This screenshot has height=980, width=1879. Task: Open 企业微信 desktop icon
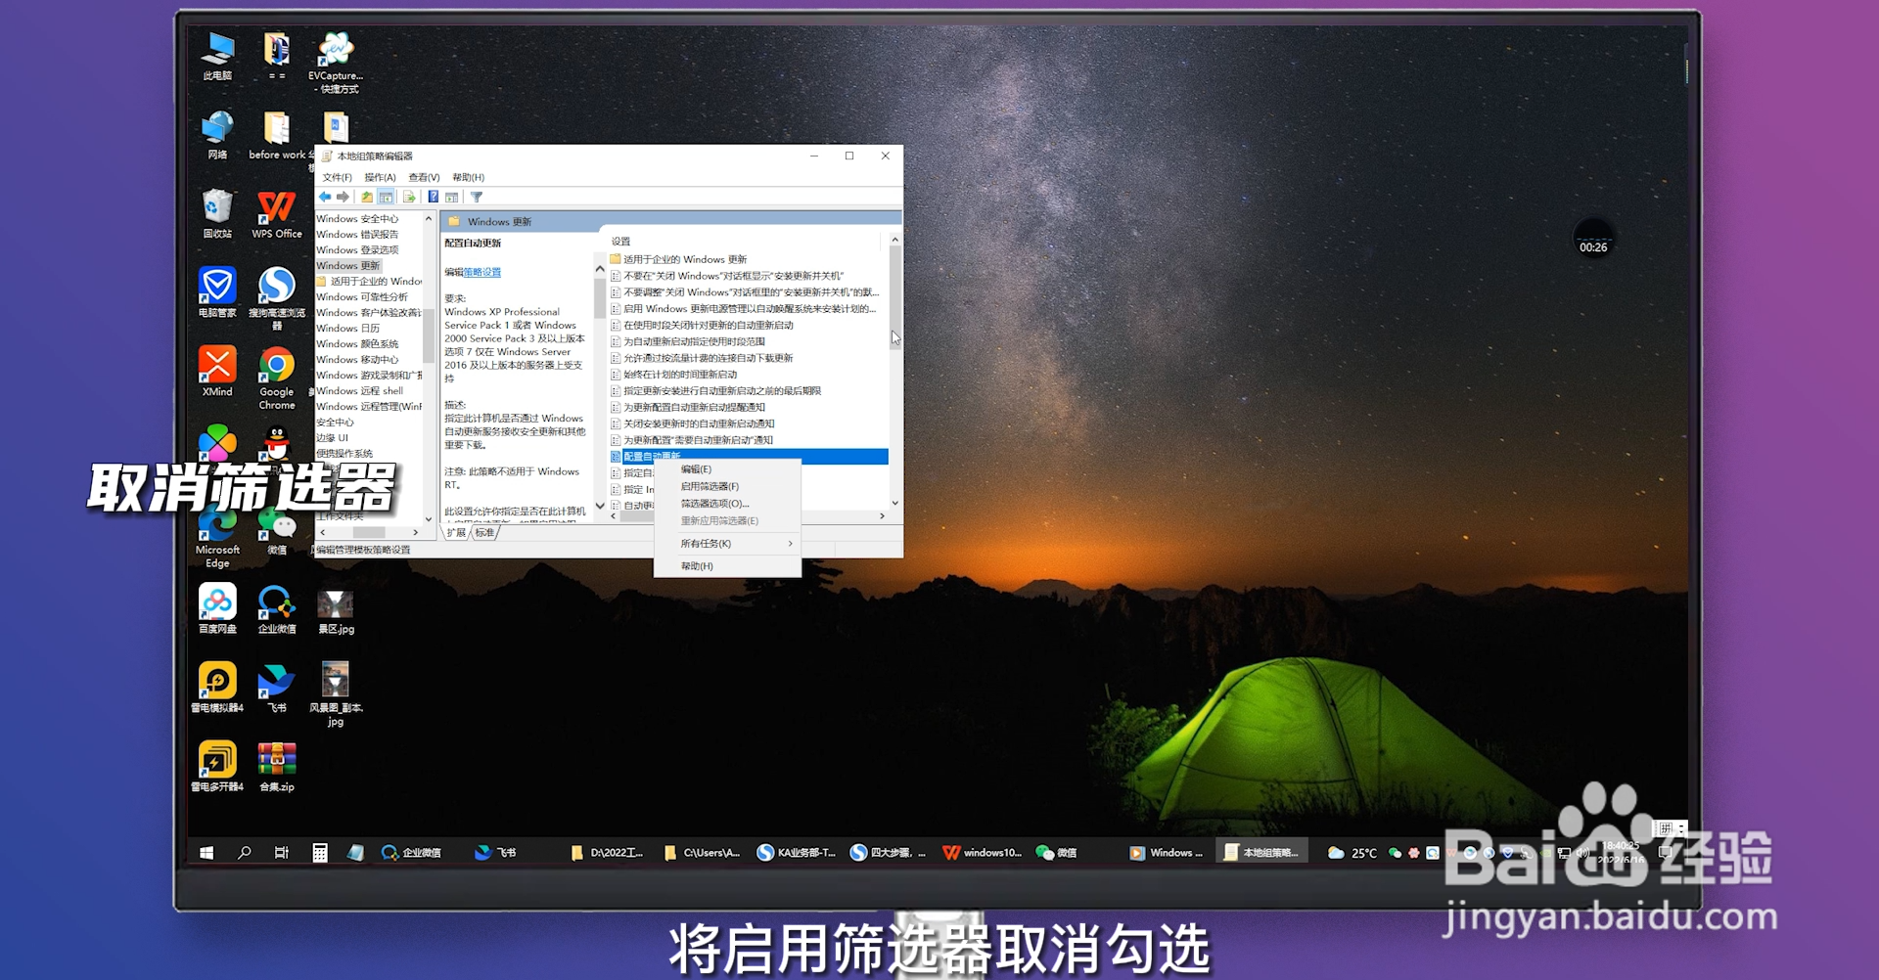tap(277, 608)
